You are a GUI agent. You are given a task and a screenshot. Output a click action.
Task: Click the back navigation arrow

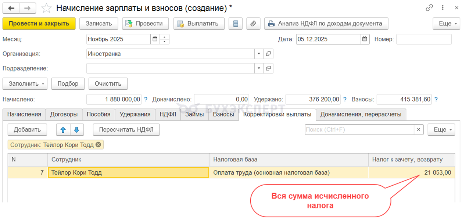(11, 8)
